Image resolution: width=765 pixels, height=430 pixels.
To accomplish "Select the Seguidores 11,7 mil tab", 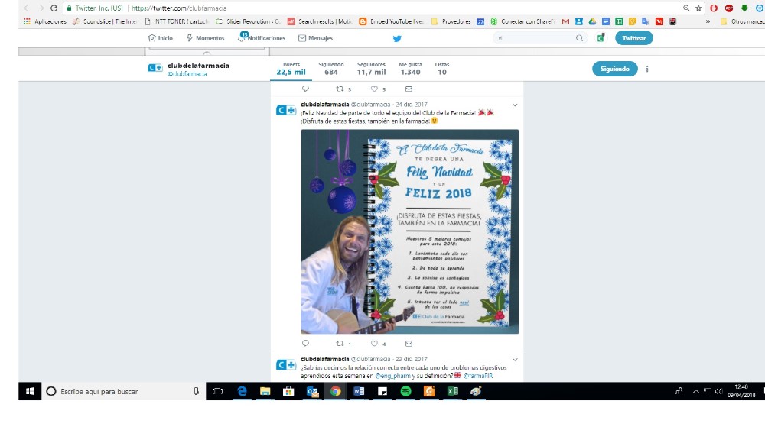I will click(x=371, y=70).
